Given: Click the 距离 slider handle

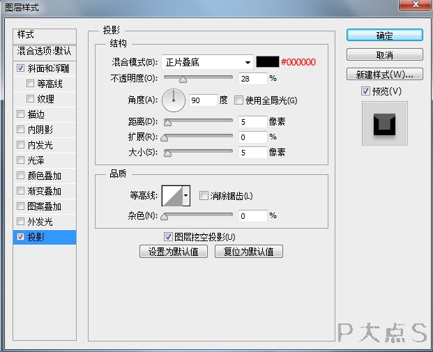Looking at the screenshot, I should [167, 123].
